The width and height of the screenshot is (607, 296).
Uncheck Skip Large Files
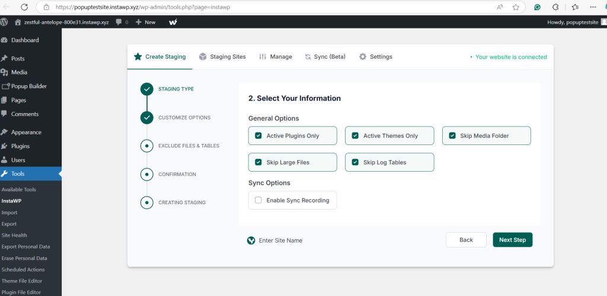click(x=258, y=162)
